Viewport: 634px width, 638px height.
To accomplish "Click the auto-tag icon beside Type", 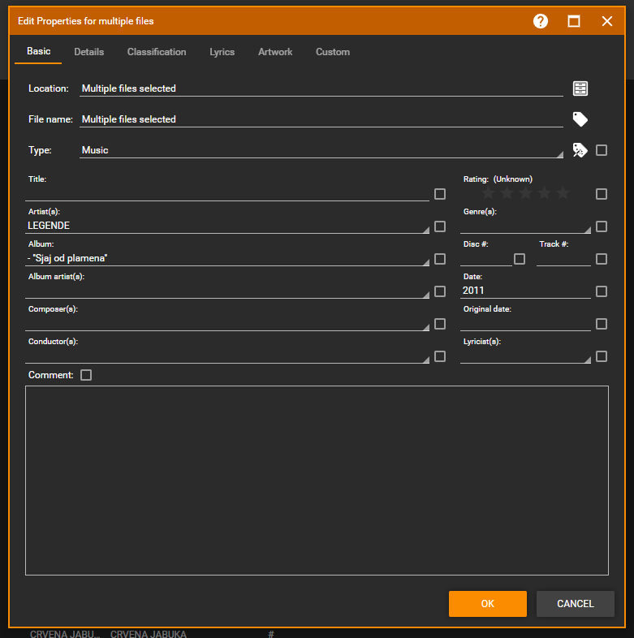I will (x=580, y=150).
